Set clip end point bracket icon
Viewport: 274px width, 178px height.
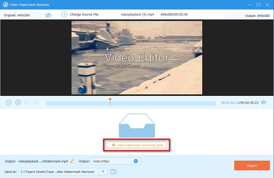coord(36,103)
